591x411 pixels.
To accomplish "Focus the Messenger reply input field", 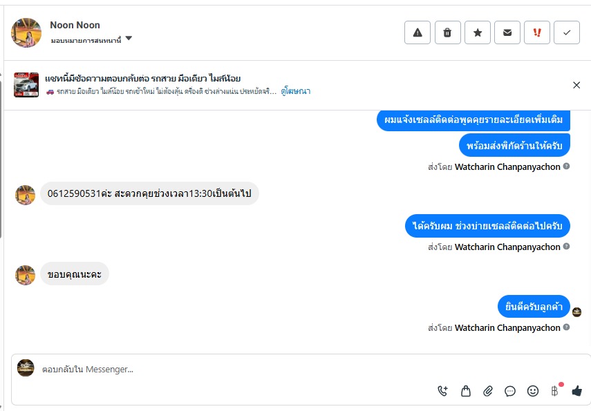I will [228, 370].
